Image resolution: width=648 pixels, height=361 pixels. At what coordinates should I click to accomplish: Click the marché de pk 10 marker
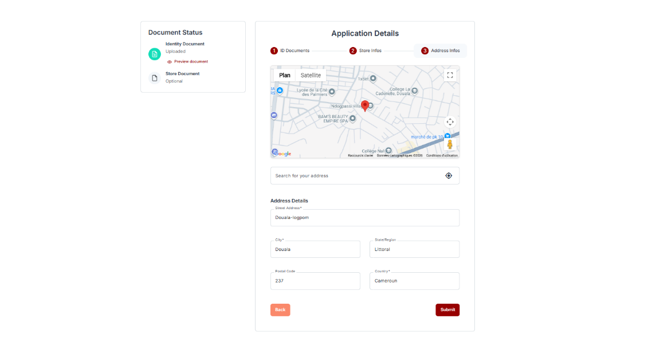447,136
